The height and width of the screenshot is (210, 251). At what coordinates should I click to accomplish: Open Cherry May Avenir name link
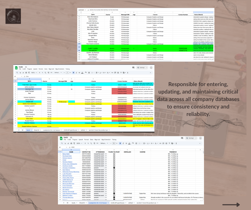tap(68, 178)
